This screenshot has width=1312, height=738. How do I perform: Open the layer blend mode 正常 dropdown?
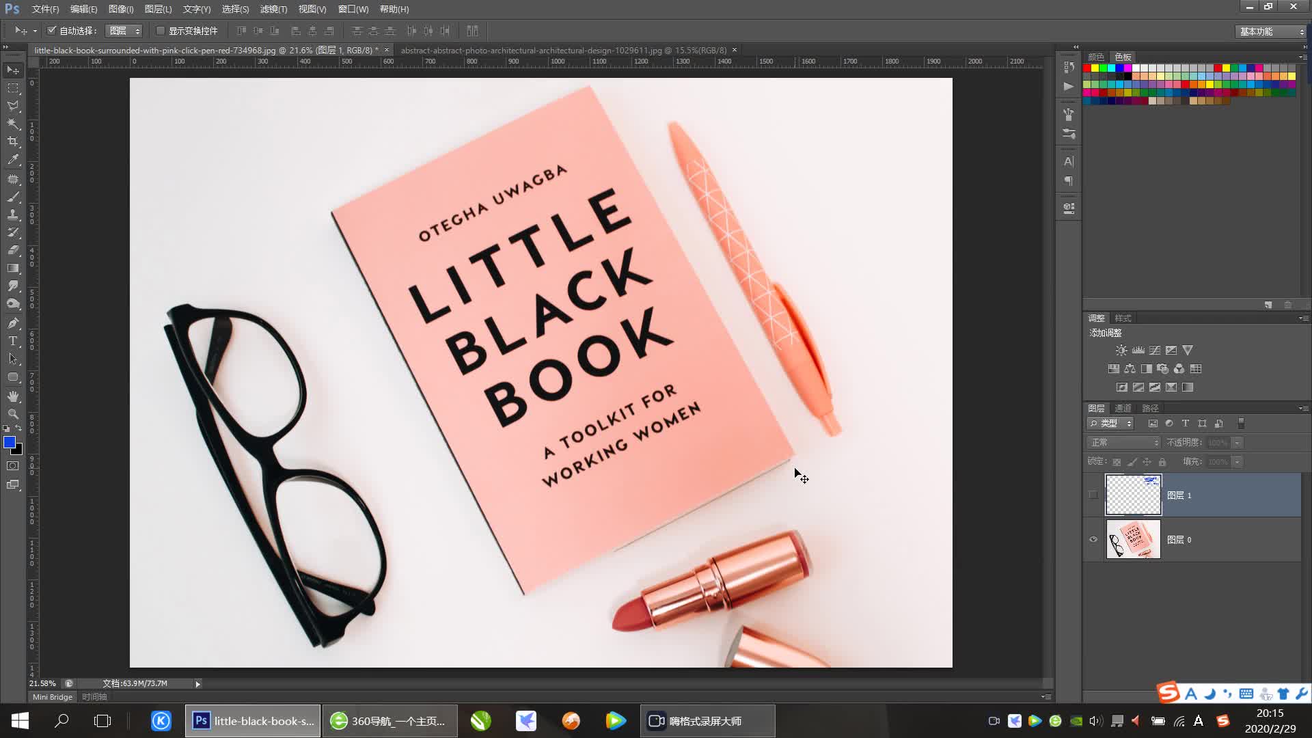(1124, 443)
